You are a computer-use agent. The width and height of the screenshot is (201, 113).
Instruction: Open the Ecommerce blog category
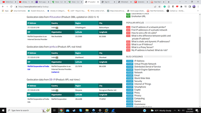point(140,104)
